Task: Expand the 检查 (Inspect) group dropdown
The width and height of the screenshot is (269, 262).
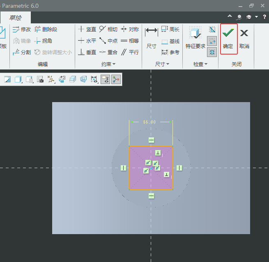Action: tap(200, 64)
